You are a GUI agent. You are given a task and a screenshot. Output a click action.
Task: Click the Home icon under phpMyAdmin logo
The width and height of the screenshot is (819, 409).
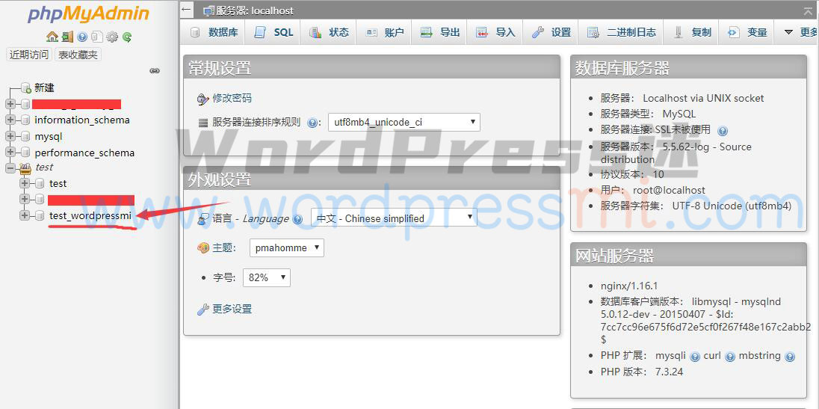click(52, 37)
